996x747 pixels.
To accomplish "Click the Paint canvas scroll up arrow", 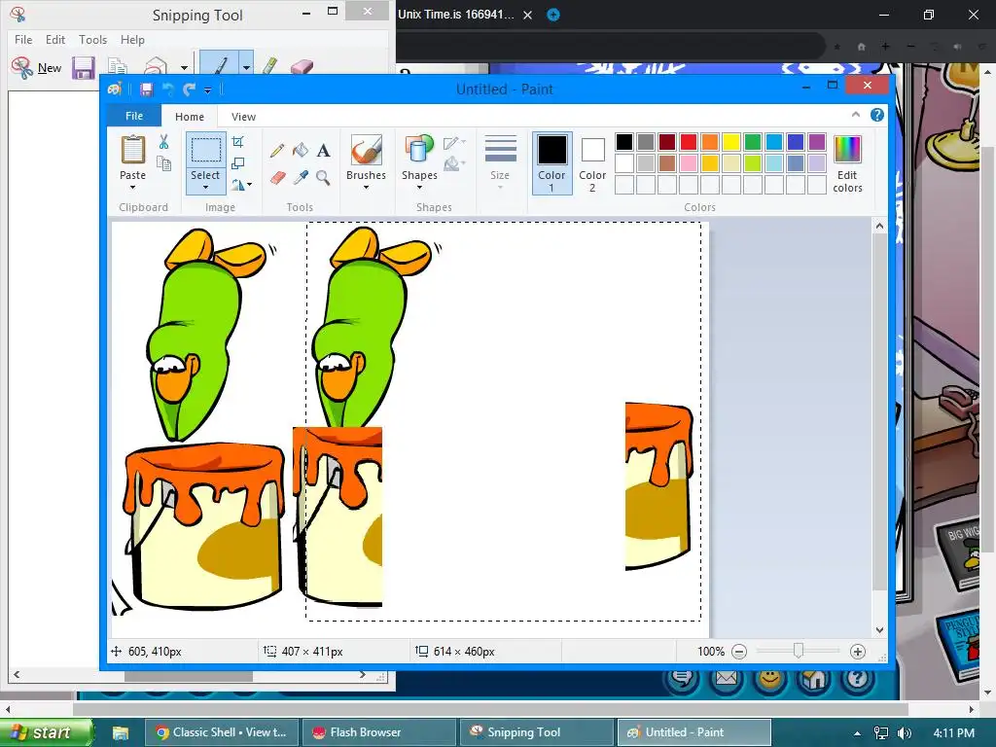I will pos(879,226).
